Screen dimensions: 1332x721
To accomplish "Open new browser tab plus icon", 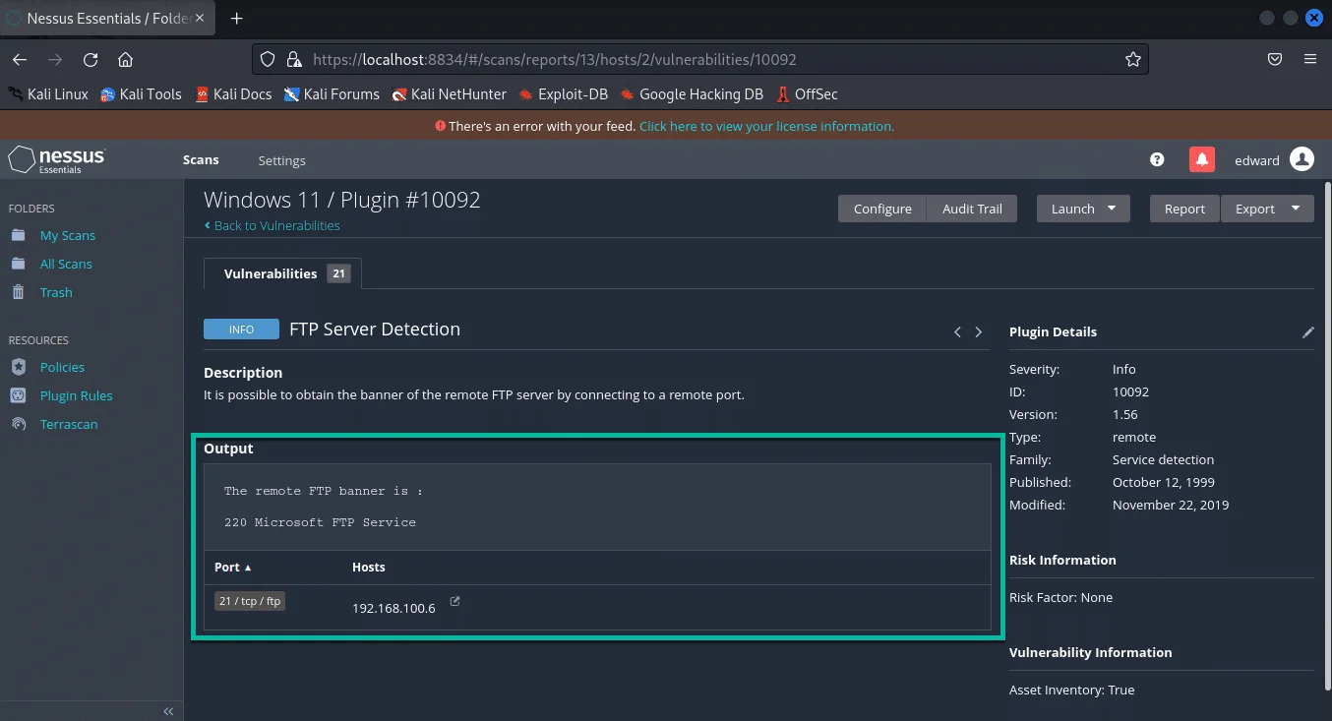I will [x=236, y=18].
